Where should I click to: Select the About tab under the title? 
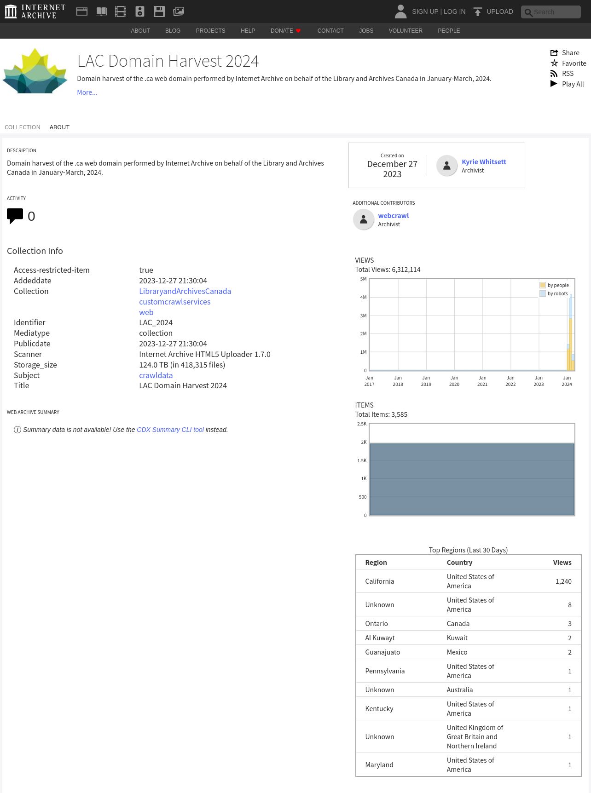click(59, 127)
